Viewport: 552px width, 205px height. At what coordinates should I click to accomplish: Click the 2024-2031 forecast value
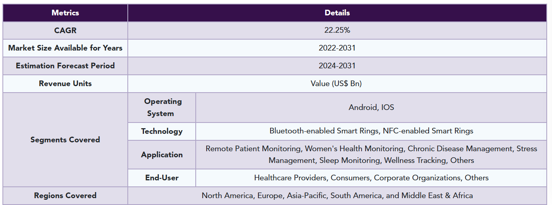tap(337, 66)
